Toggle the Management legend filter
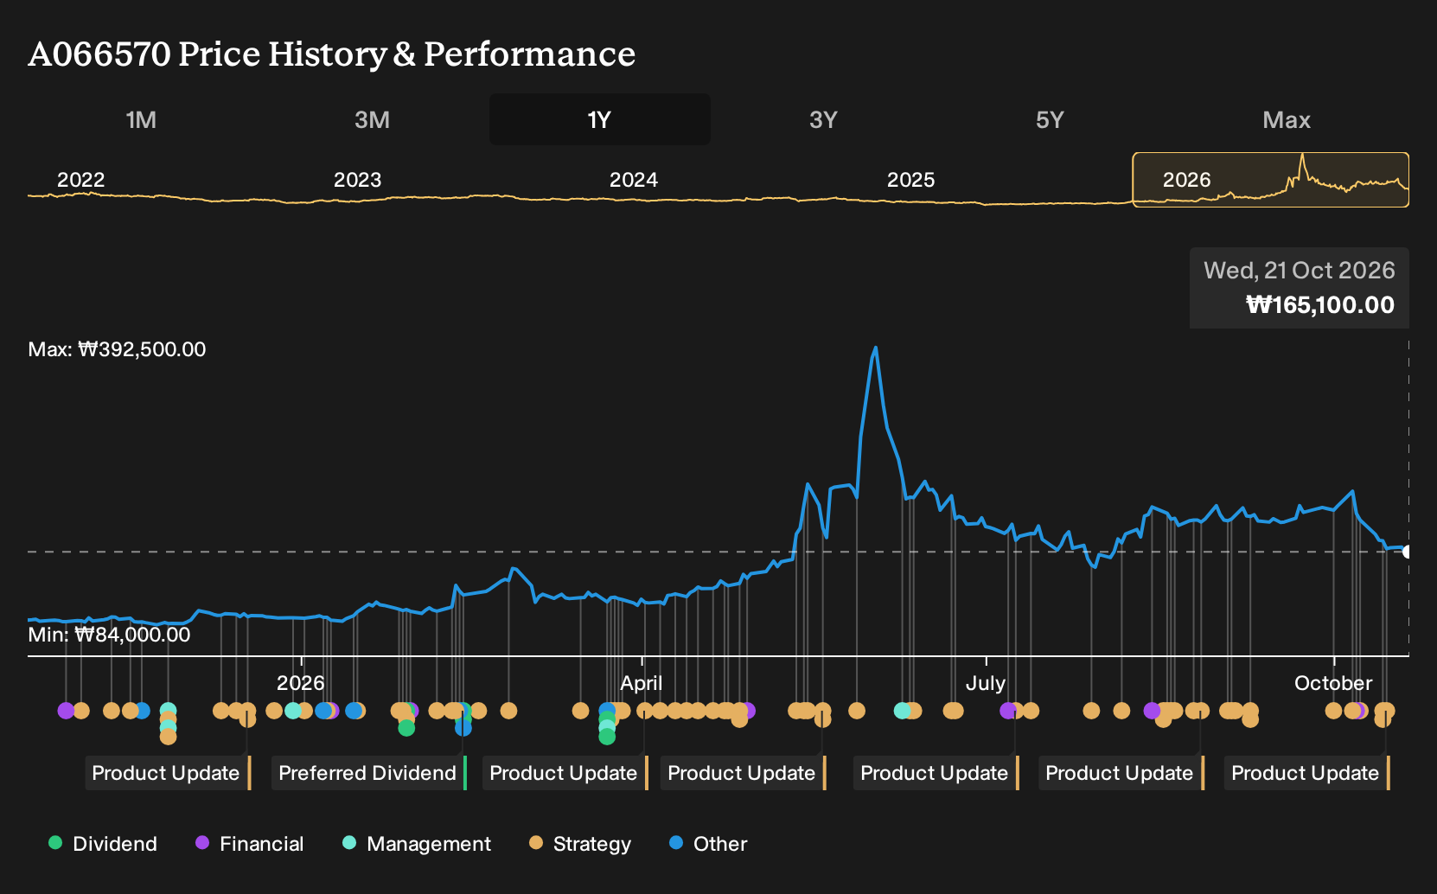Screen dimensions: 1437x894 tap(417, 844)
